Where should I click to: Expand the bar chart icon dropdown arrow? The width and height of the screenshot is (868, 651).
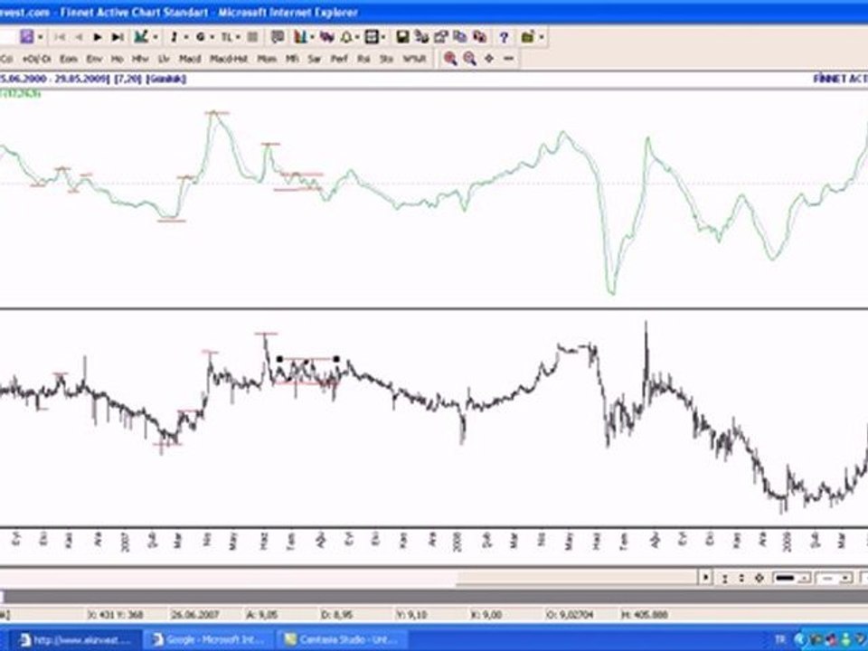(312, 37)
